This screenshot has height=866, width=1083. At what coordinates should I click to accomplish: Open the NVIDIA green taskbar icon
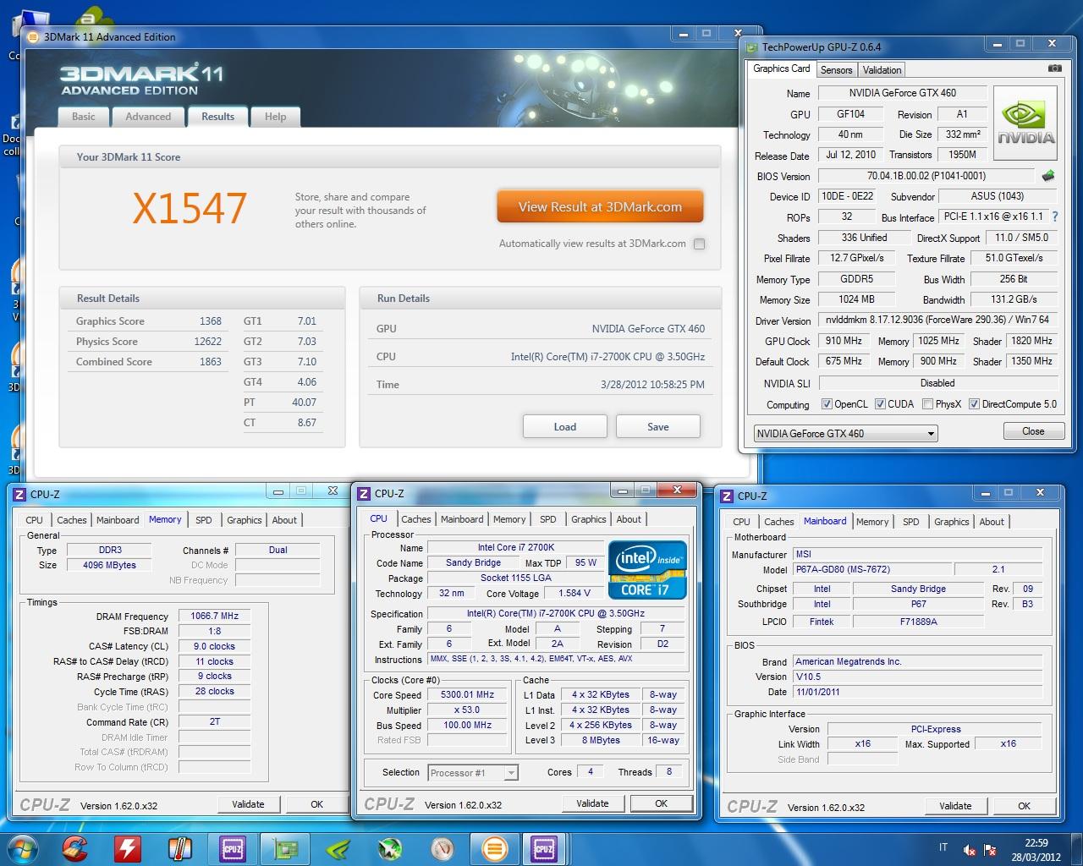click(x=338, y=847)
